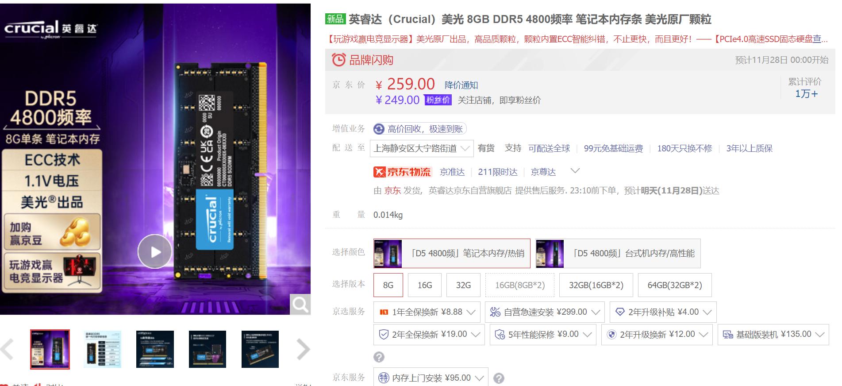Click shield icon in 2年全保换新 option

[x=384, y=334]
